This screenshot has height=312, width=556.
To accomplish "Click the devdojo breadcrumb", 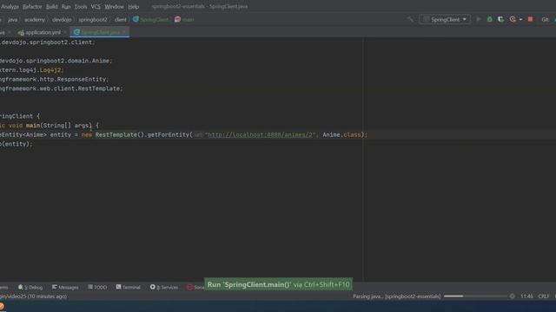I will coord(62,20).
